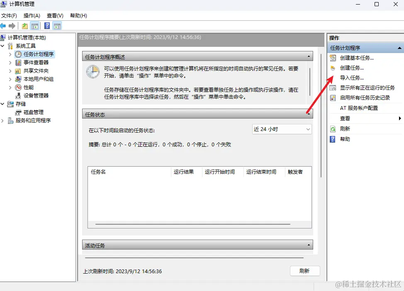This screenshot has width=404, height=291.
Task: Select 磁盘管理 in the tree
Action: (34, 112)
